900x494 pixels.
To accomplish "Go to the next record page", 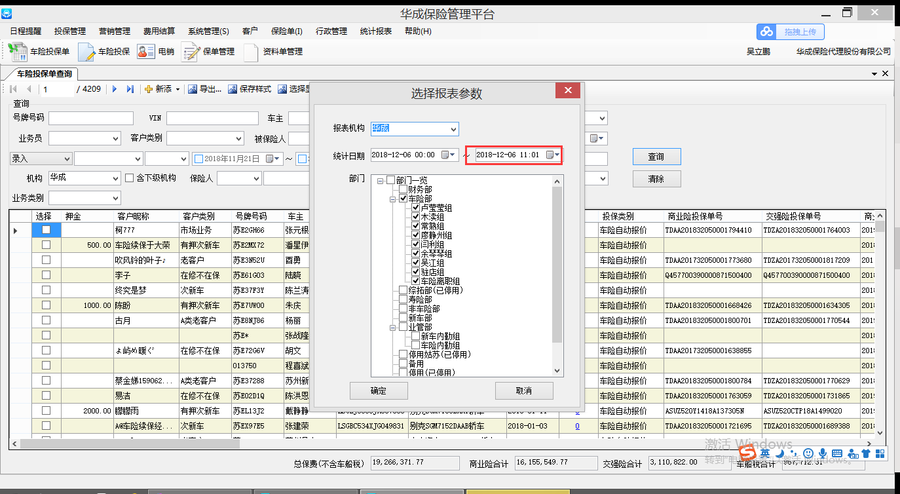I will coord(115,89).
